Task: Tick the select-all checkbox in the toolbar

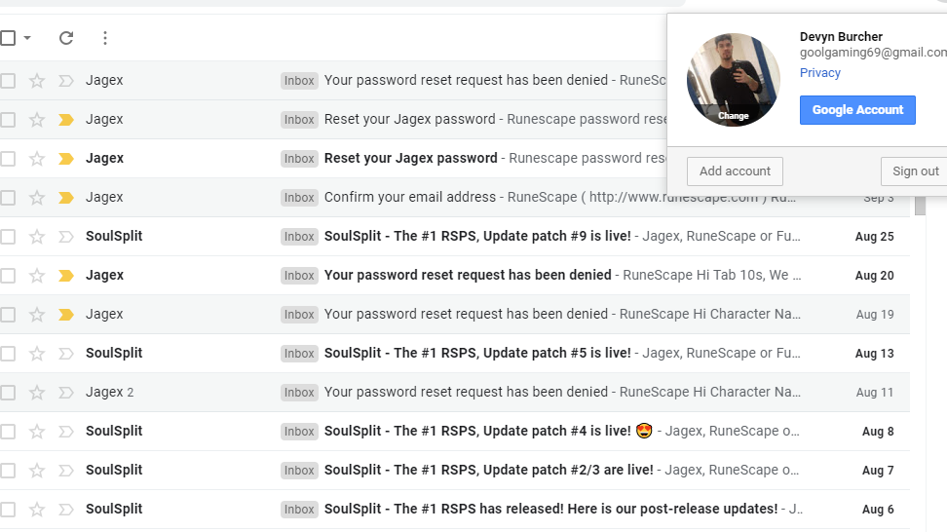Action: coord(8,38)
